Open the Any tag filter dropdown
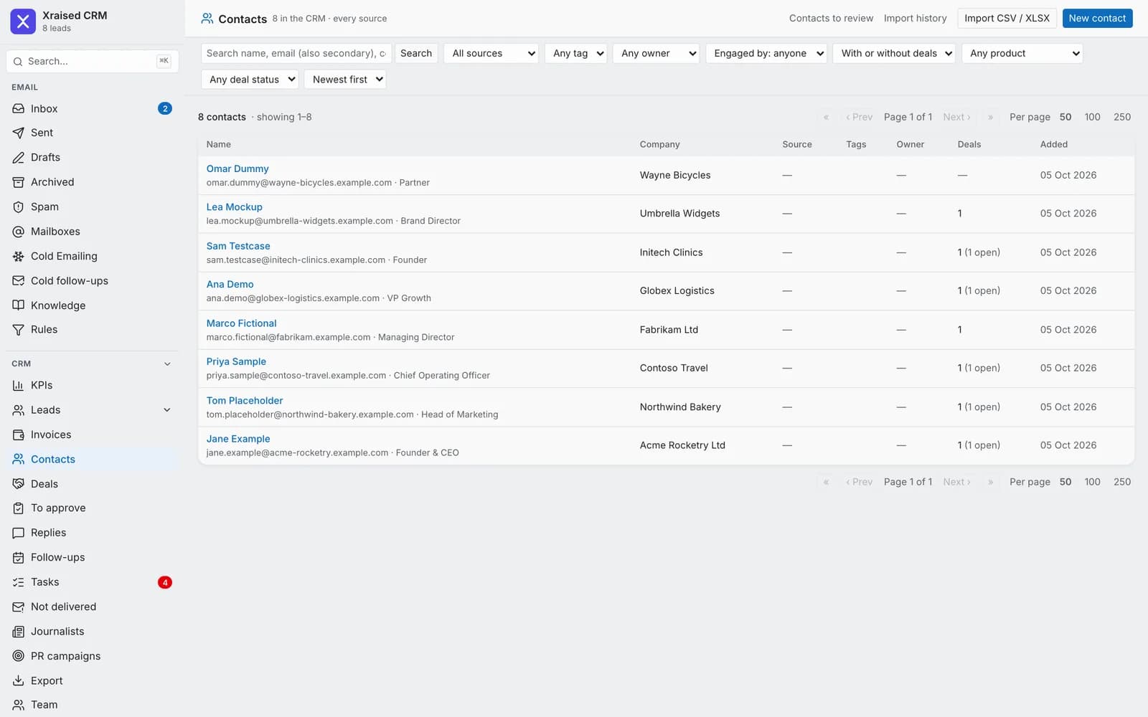Image resolution: width=1148 pixels, height=717 pixels. point(576,53)
